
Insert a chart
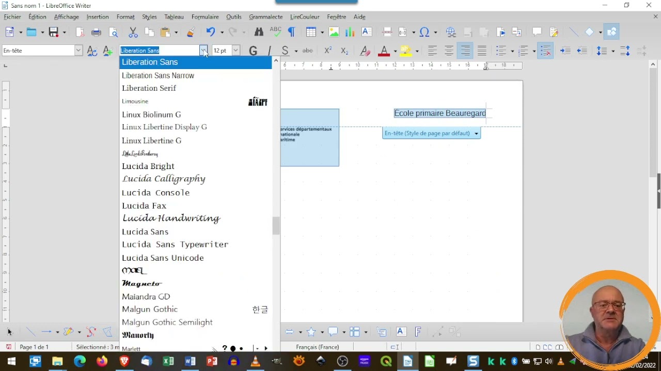pyautogui.click(x=350, y=32)
